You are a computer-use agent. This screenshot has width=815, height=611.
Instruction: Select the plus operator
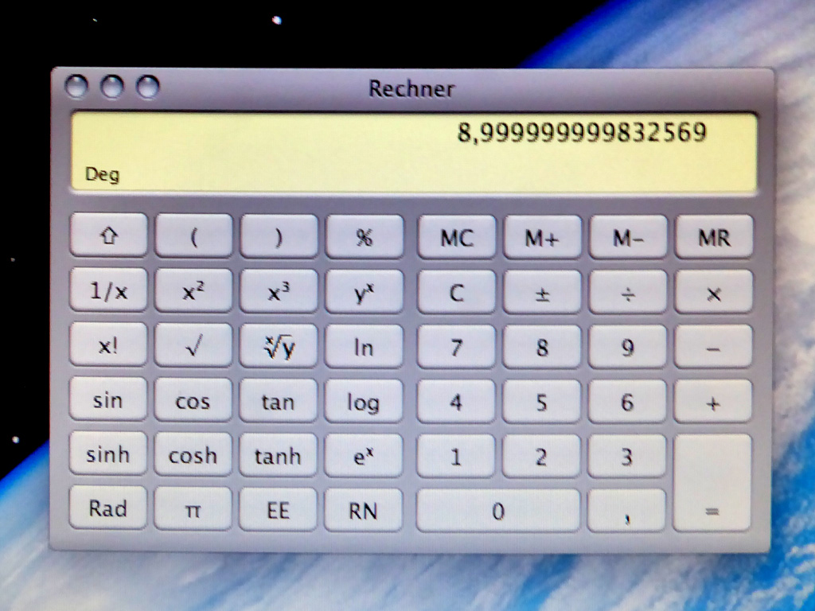(712, 402)
